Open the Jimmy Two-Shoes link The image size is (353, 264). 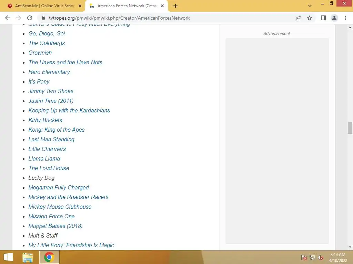click(51, 91)
